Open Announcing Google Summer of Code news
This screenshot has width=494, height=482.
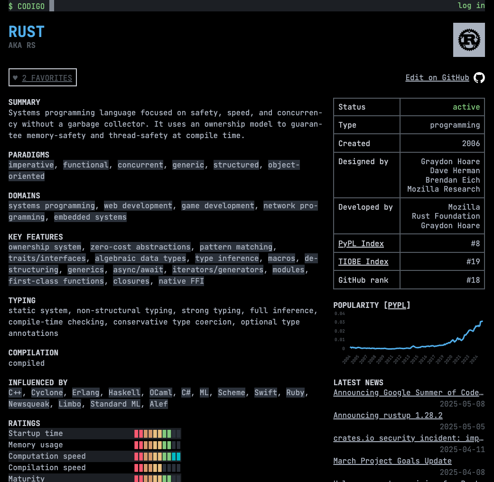pos(408,392)
